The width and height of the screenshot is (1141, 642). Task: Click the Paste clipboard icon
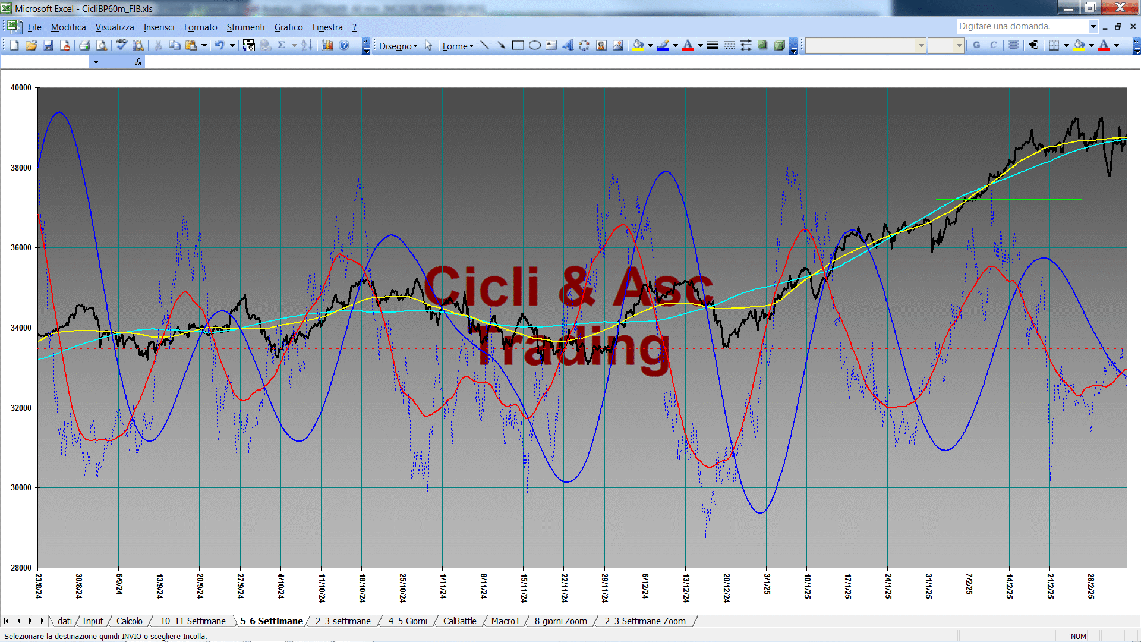click(191, 45)
